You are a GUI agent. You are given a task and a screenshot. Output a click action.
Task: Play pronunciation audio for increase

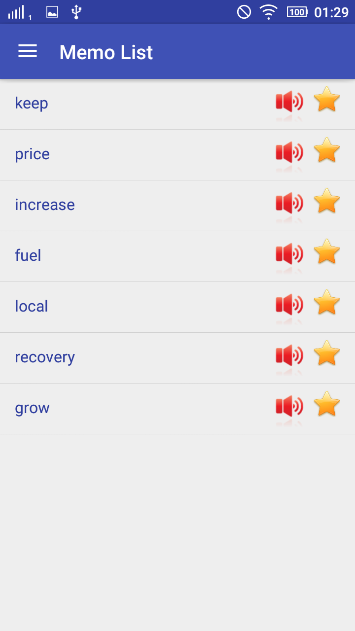(x=289, y=204)
